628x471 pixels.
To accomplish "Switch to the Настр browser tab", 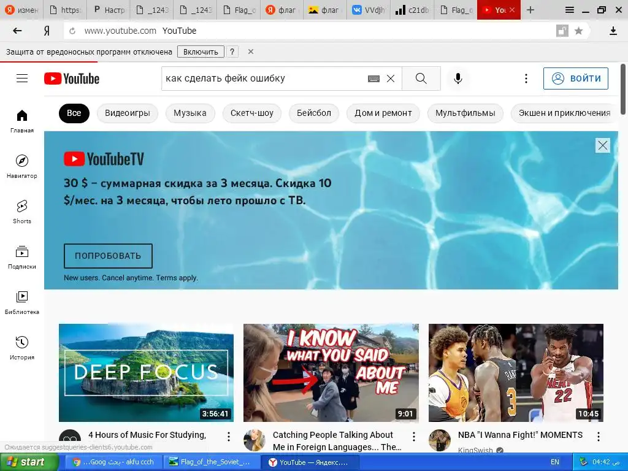I will 109,10.
